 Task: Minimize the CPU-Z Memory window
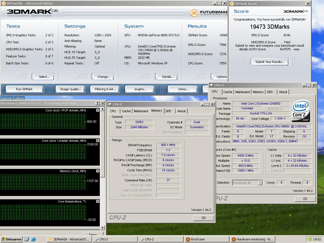(202, 104)
